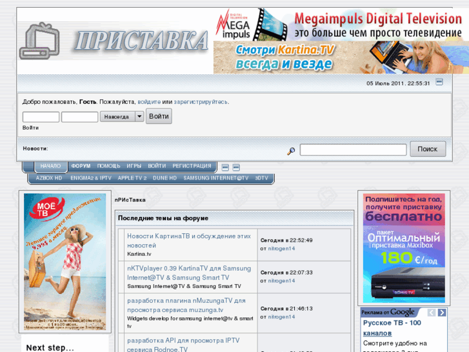Click the Maxibox 180 €/год subscription banner
Viewport: 469px width, 352px height.
404,248
